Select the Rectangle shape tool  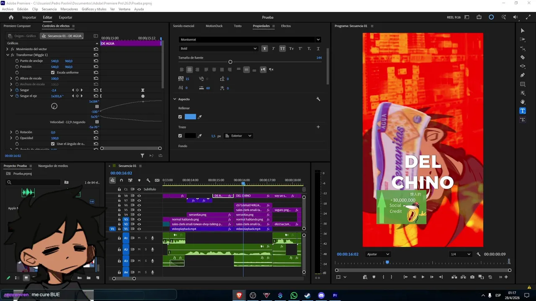(523, 84)
